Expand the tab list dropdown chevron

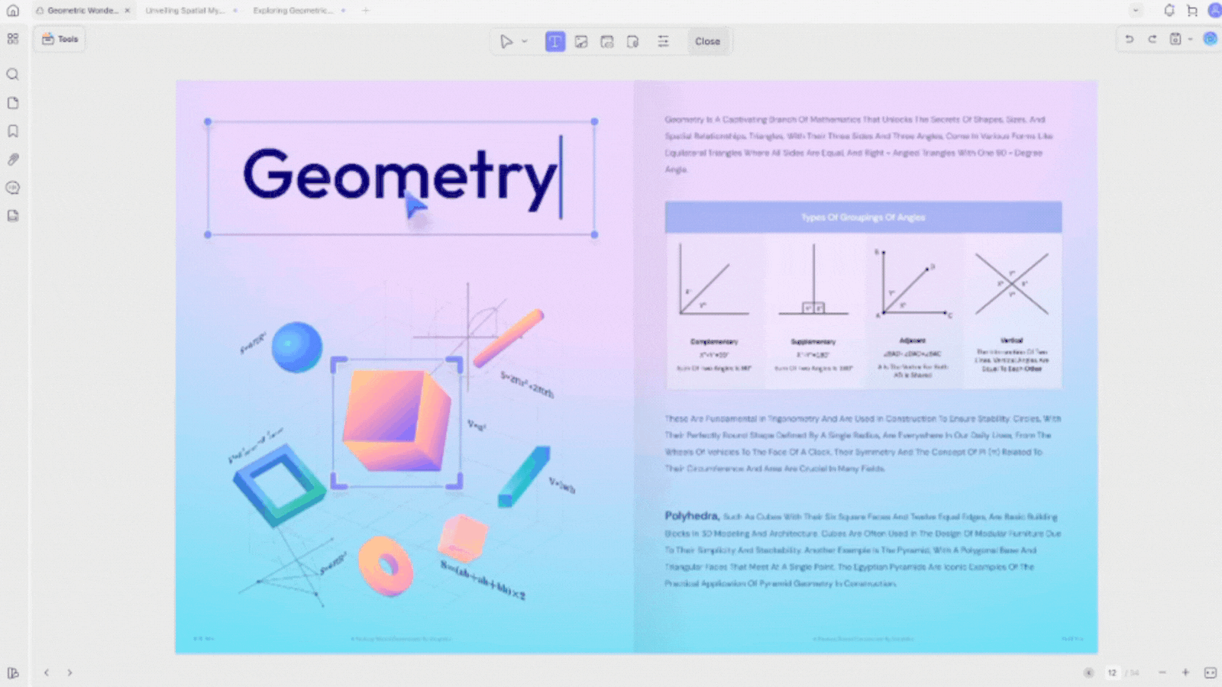1136,11
